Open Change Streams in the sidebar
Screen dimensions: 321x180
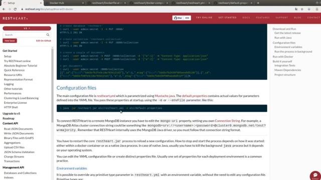pos(14,156)
